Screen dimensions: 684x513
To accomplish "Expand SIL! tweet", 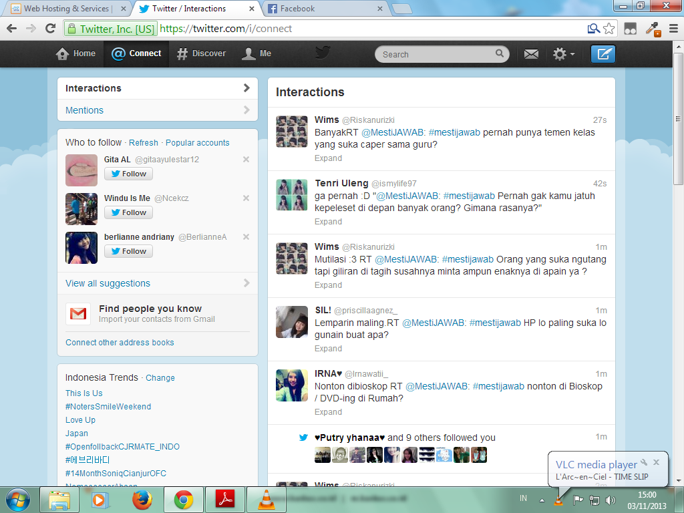I will [328, 349].
